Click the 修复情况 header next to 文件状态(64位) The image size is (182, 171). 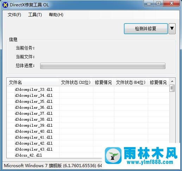pyautogui.click(x=158, y=82)
